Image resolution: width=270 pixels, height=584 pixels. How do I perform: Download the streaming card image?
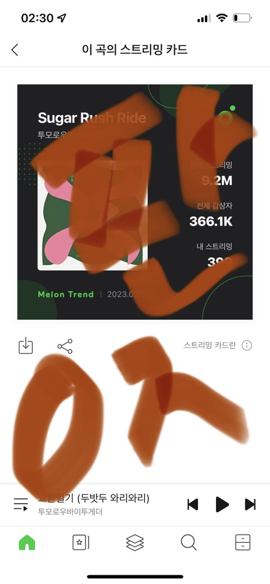[x=26, y=346]
